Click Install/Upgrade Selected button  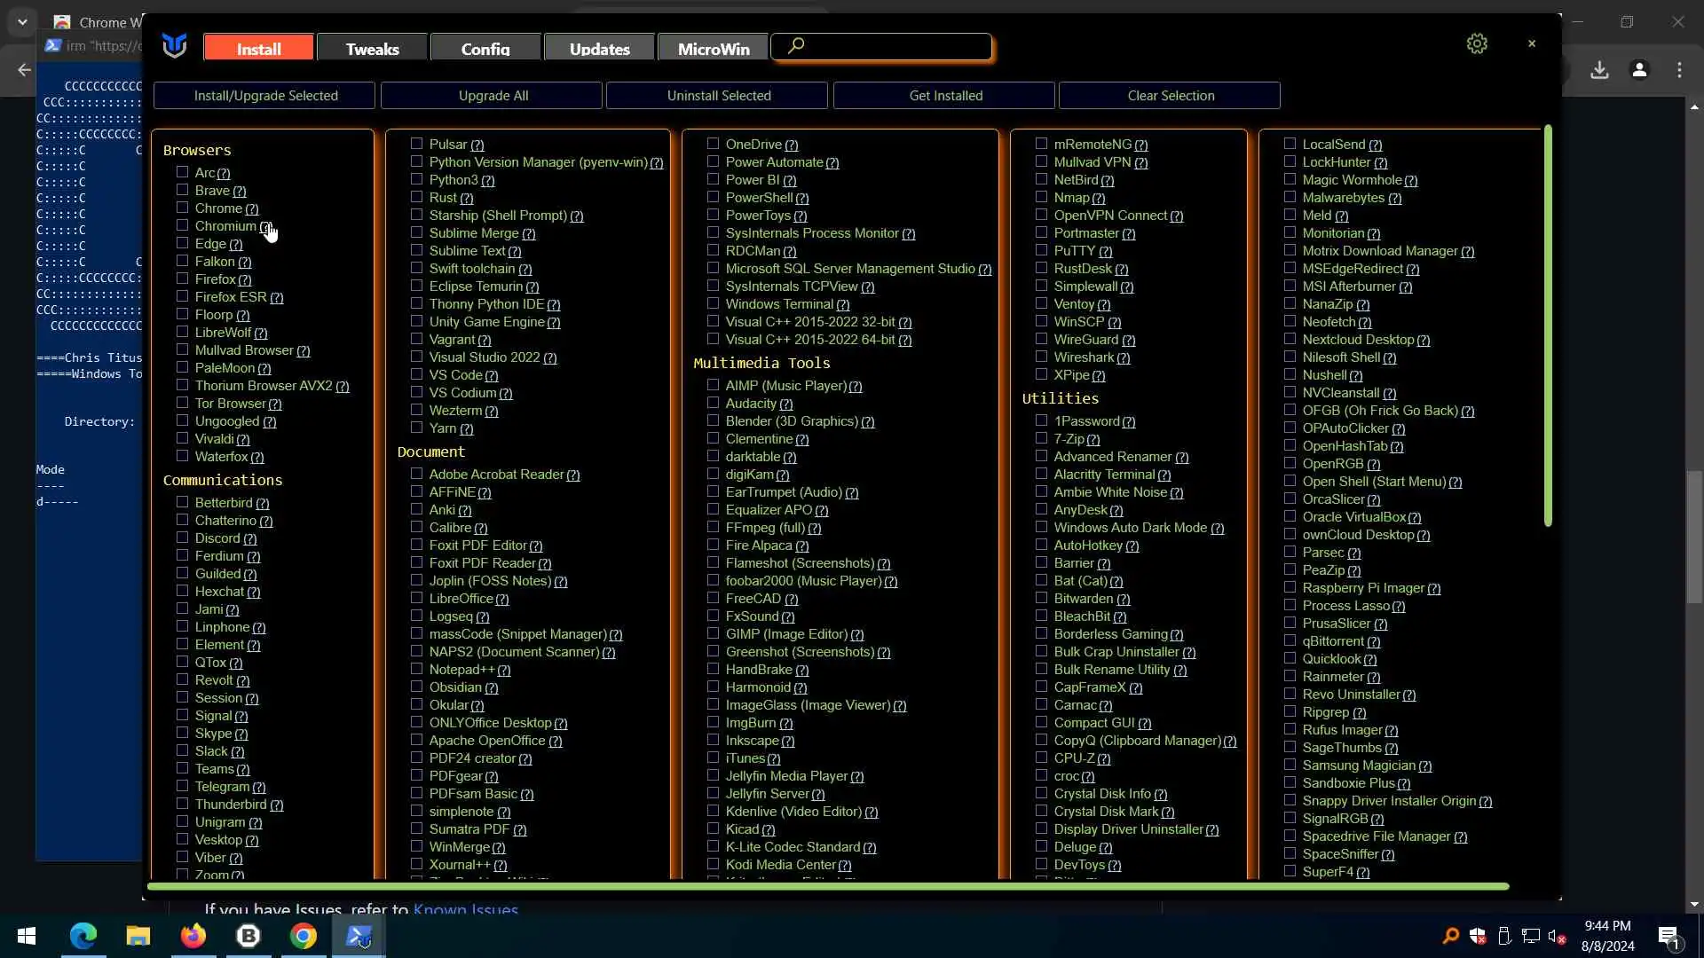[265, 96]
